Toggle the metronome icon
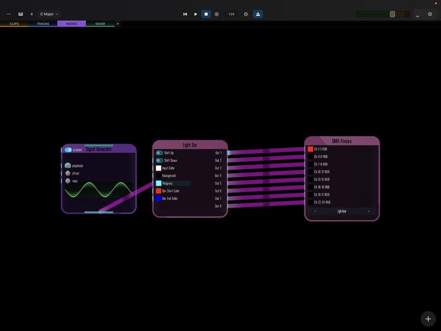Image resolution: width=441 pixels, height=331 pixels. point(258,14)
